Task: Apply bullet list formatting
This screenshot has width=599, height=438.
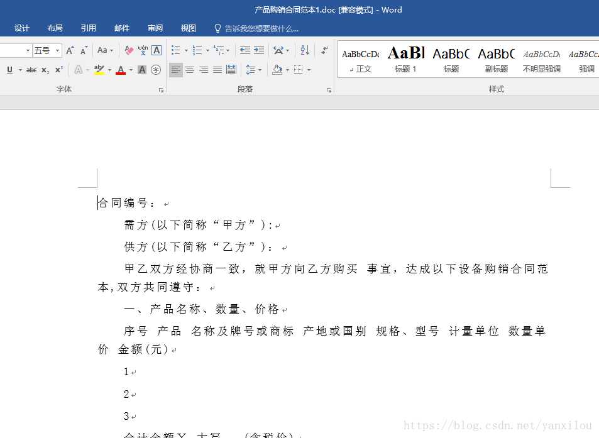Action: point(176,50)
